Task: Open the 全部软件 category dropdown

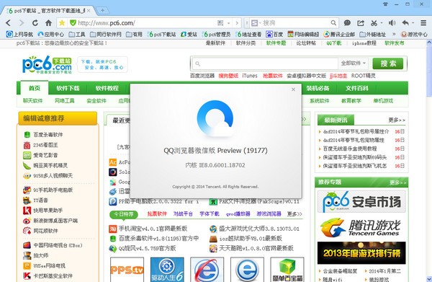Action: pyautogui.click(x=354, y=63)
